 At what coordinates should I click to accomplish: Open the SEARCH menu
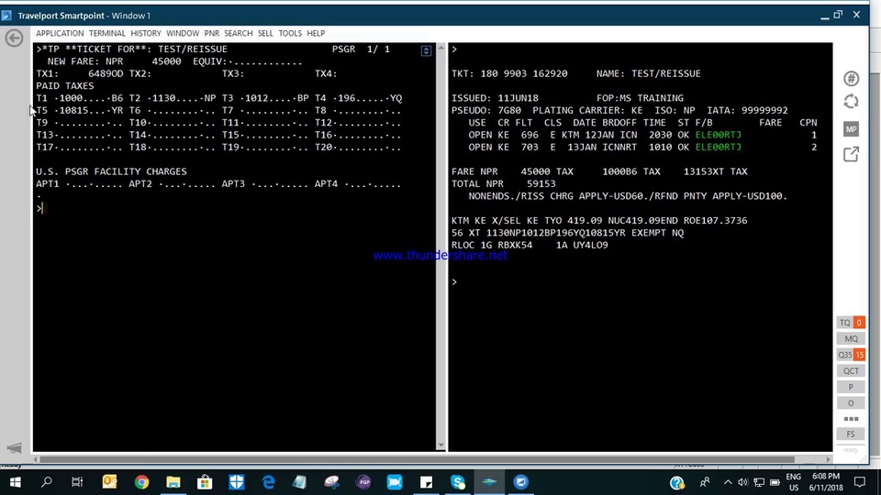(x=239, y=33)
